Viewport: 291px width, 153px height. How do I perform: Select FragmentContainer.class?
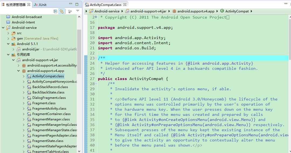pos(52,114)
